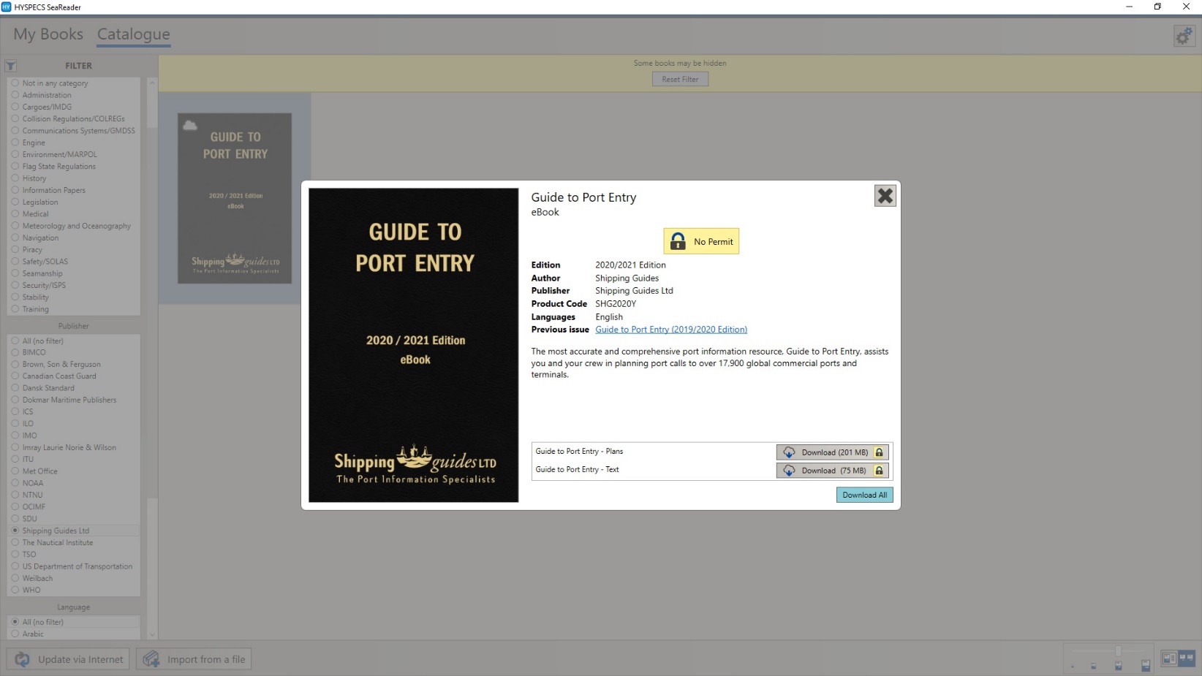Click thumbnail size slider handle
1202x676 pixels.
[x=1118, y=651]
